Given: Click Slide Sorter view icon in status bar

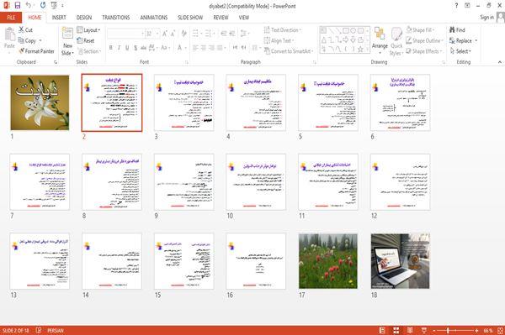Looking at the screenshot, I should coord(396,330).
